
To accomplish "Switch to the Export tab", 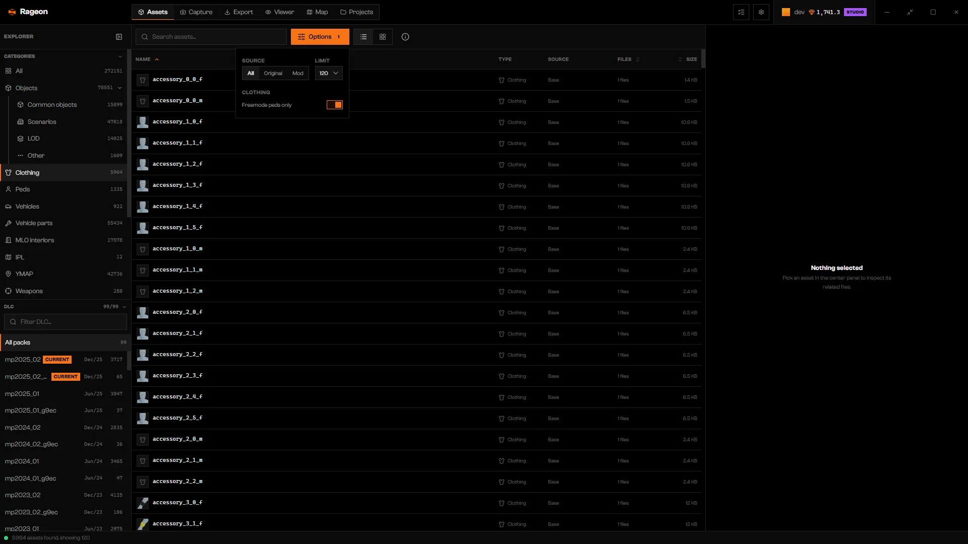I will click(239, 12).
